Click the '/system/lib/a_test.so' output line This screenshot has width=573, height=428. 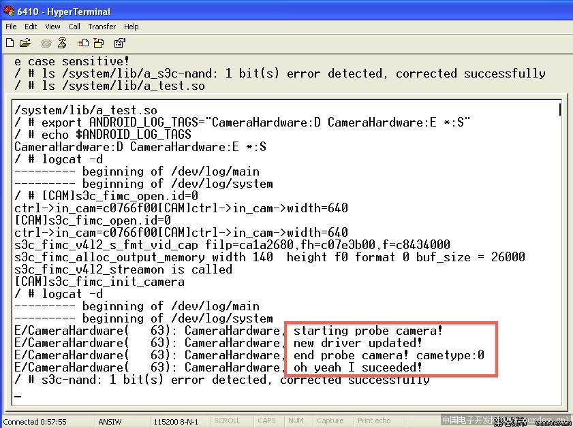[86, 110]
